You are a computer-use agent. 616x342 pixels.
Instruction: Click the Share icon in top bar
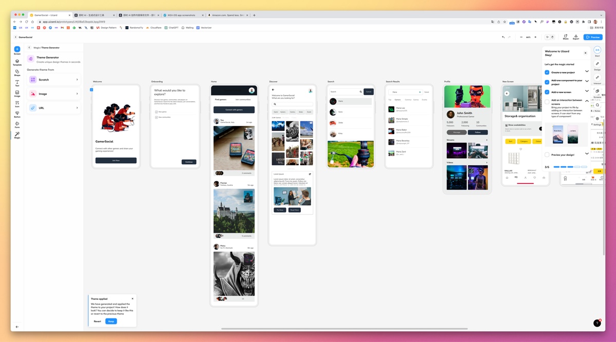coord(565,36)
